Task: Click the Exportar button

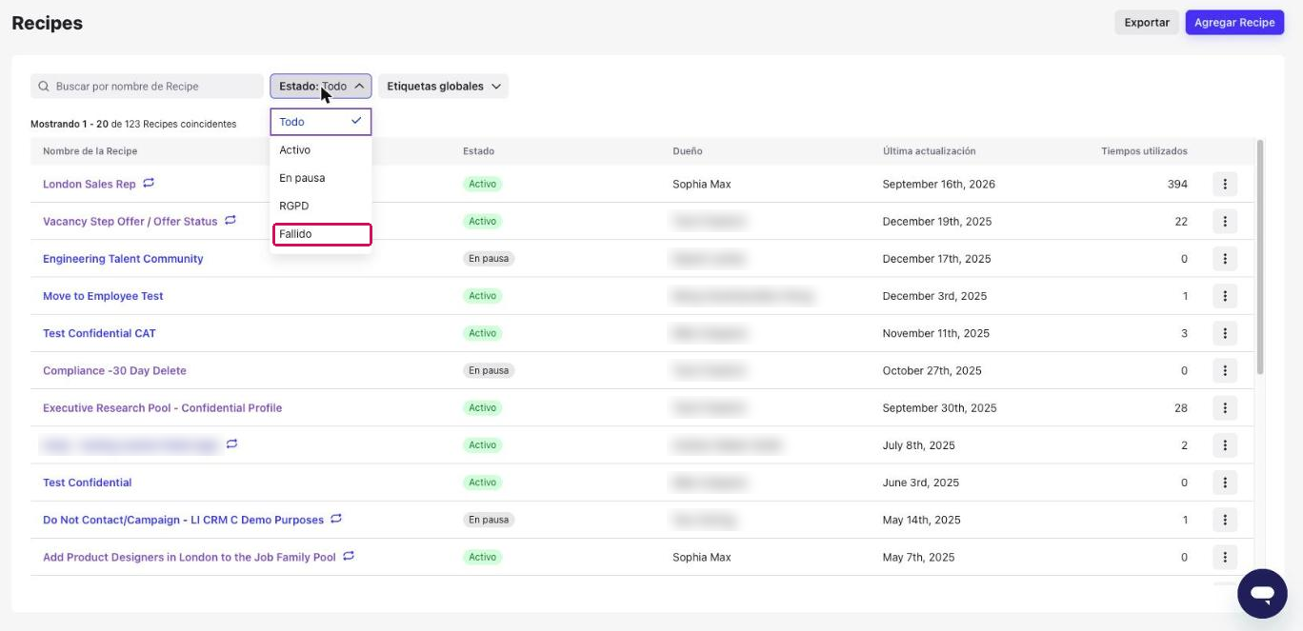Action: click(1147, 23)
